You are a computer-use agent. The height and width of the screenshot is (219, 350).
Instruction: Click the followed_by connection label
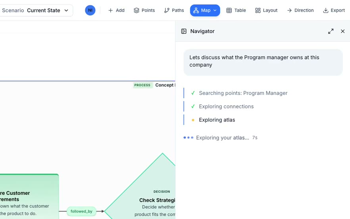tap(81, 211)
